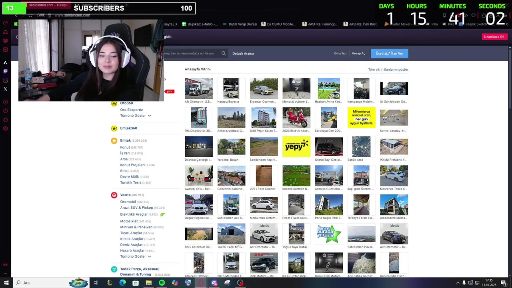Open Windows Start menu
The height and width of the screenshot is (288, 512).
(x=6, y=283)
